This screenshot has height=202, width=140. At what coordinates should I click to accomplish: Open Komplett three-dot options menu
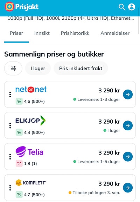[x=10, y=188]
